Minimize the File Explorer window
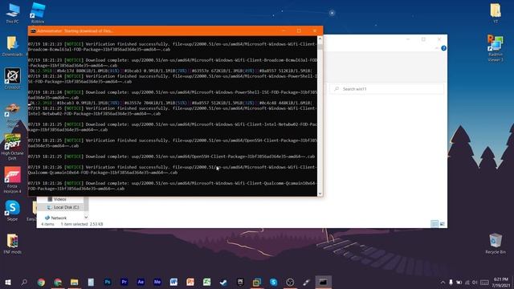Viewport: 514px width, 289px height. pos(408,39)
